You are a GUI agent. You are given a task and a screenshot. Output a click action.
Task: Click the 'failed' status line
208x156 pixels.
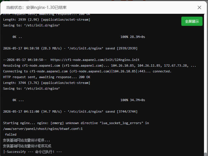(11, 134)
